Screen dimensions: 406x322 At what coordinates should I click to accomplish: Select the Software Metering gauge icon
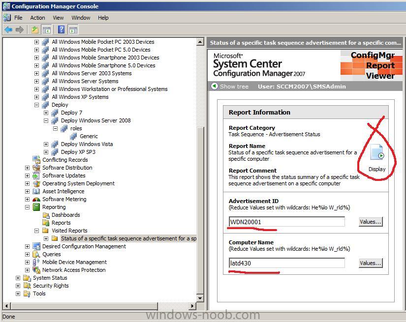36,199
